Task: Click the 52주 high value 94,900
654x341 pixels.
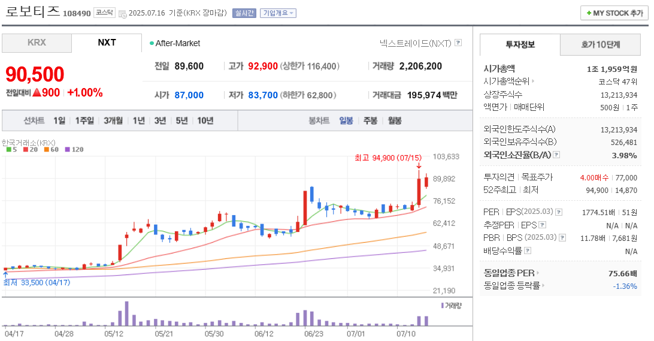Action: point(597,191)
